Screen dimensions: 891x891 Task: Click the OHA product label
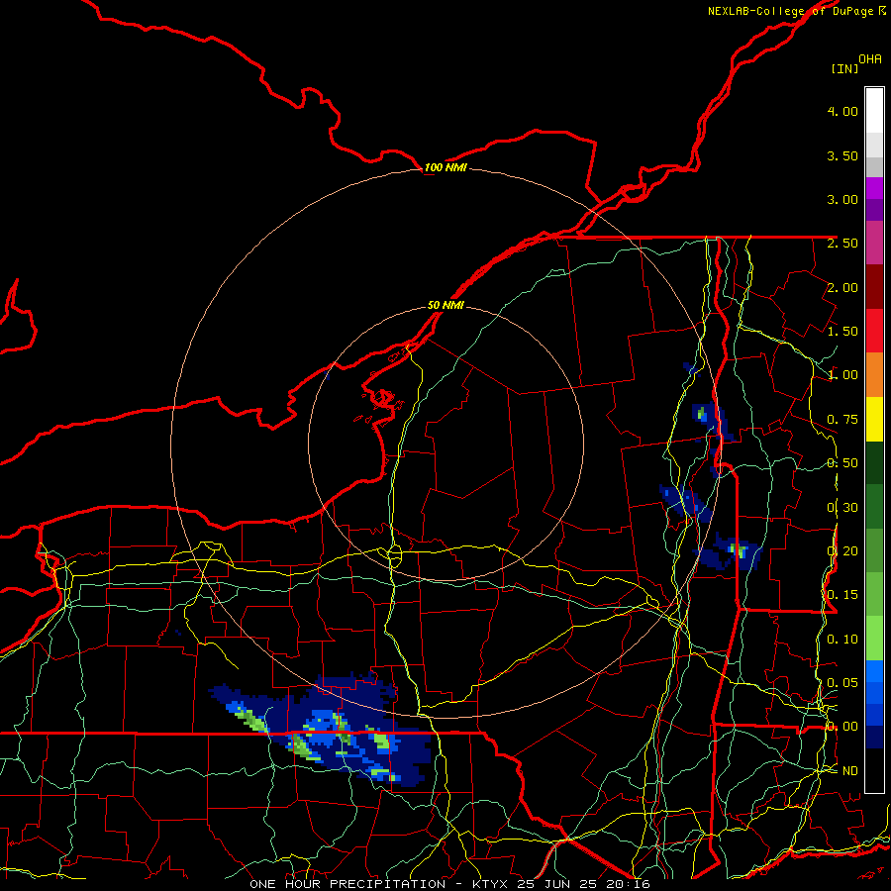[x=870, y=59]
